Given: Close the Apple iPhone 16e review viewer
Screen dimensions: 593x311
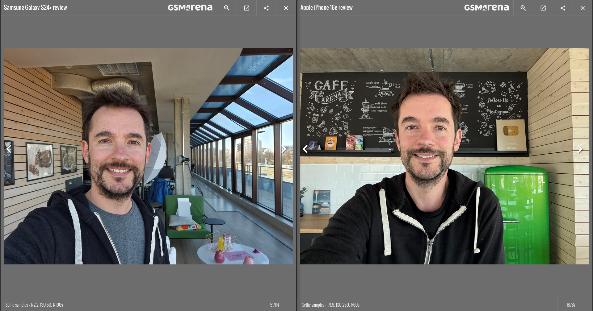Looking at the screenshot, I should (x=582, y=8).
